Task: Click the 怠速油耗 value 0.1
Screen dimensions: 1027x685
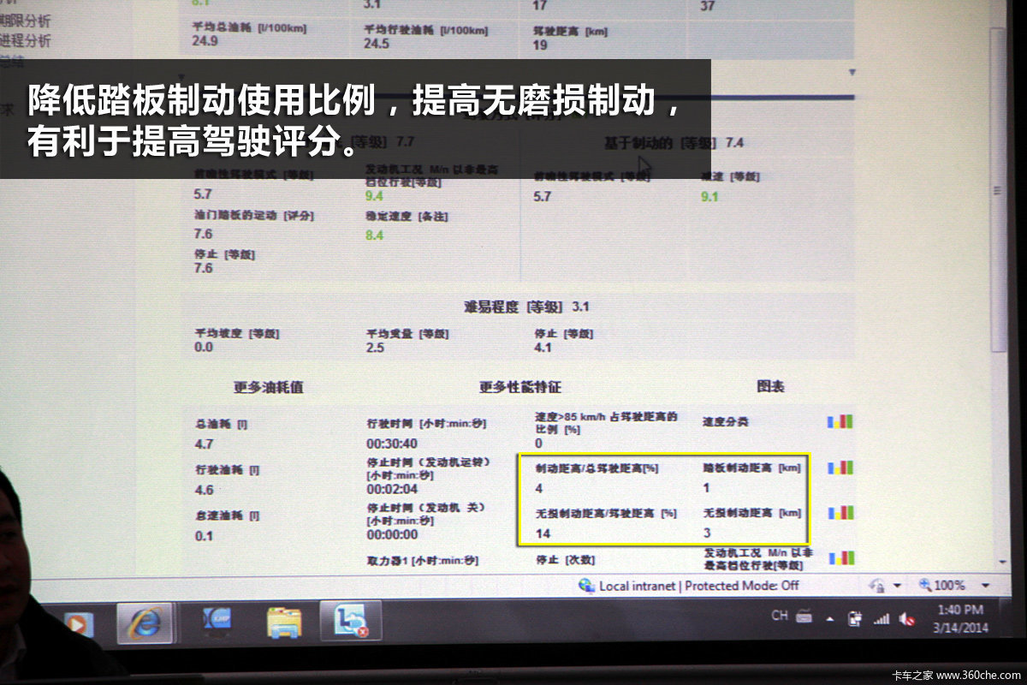Action: click(x=204, y=536)
